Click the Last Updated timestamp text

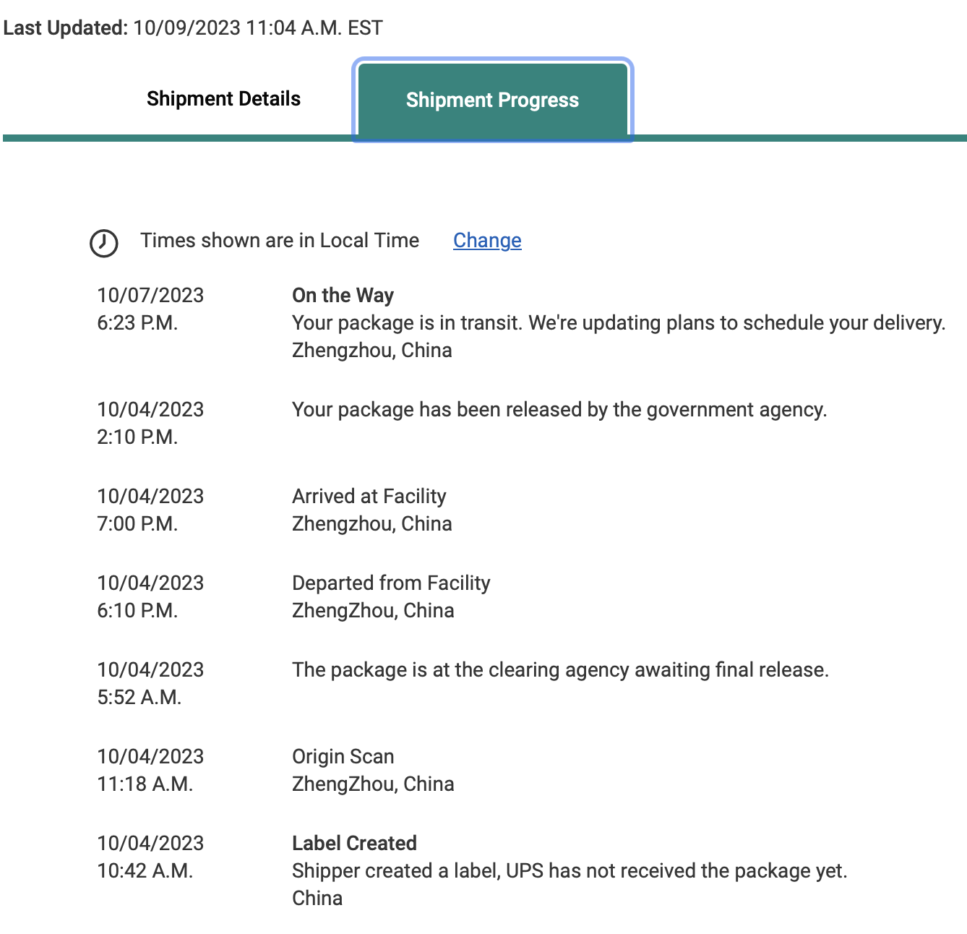click(193, 28)
